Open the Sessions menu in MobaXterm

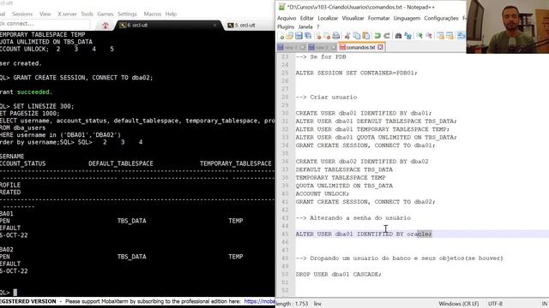point(22,14)
